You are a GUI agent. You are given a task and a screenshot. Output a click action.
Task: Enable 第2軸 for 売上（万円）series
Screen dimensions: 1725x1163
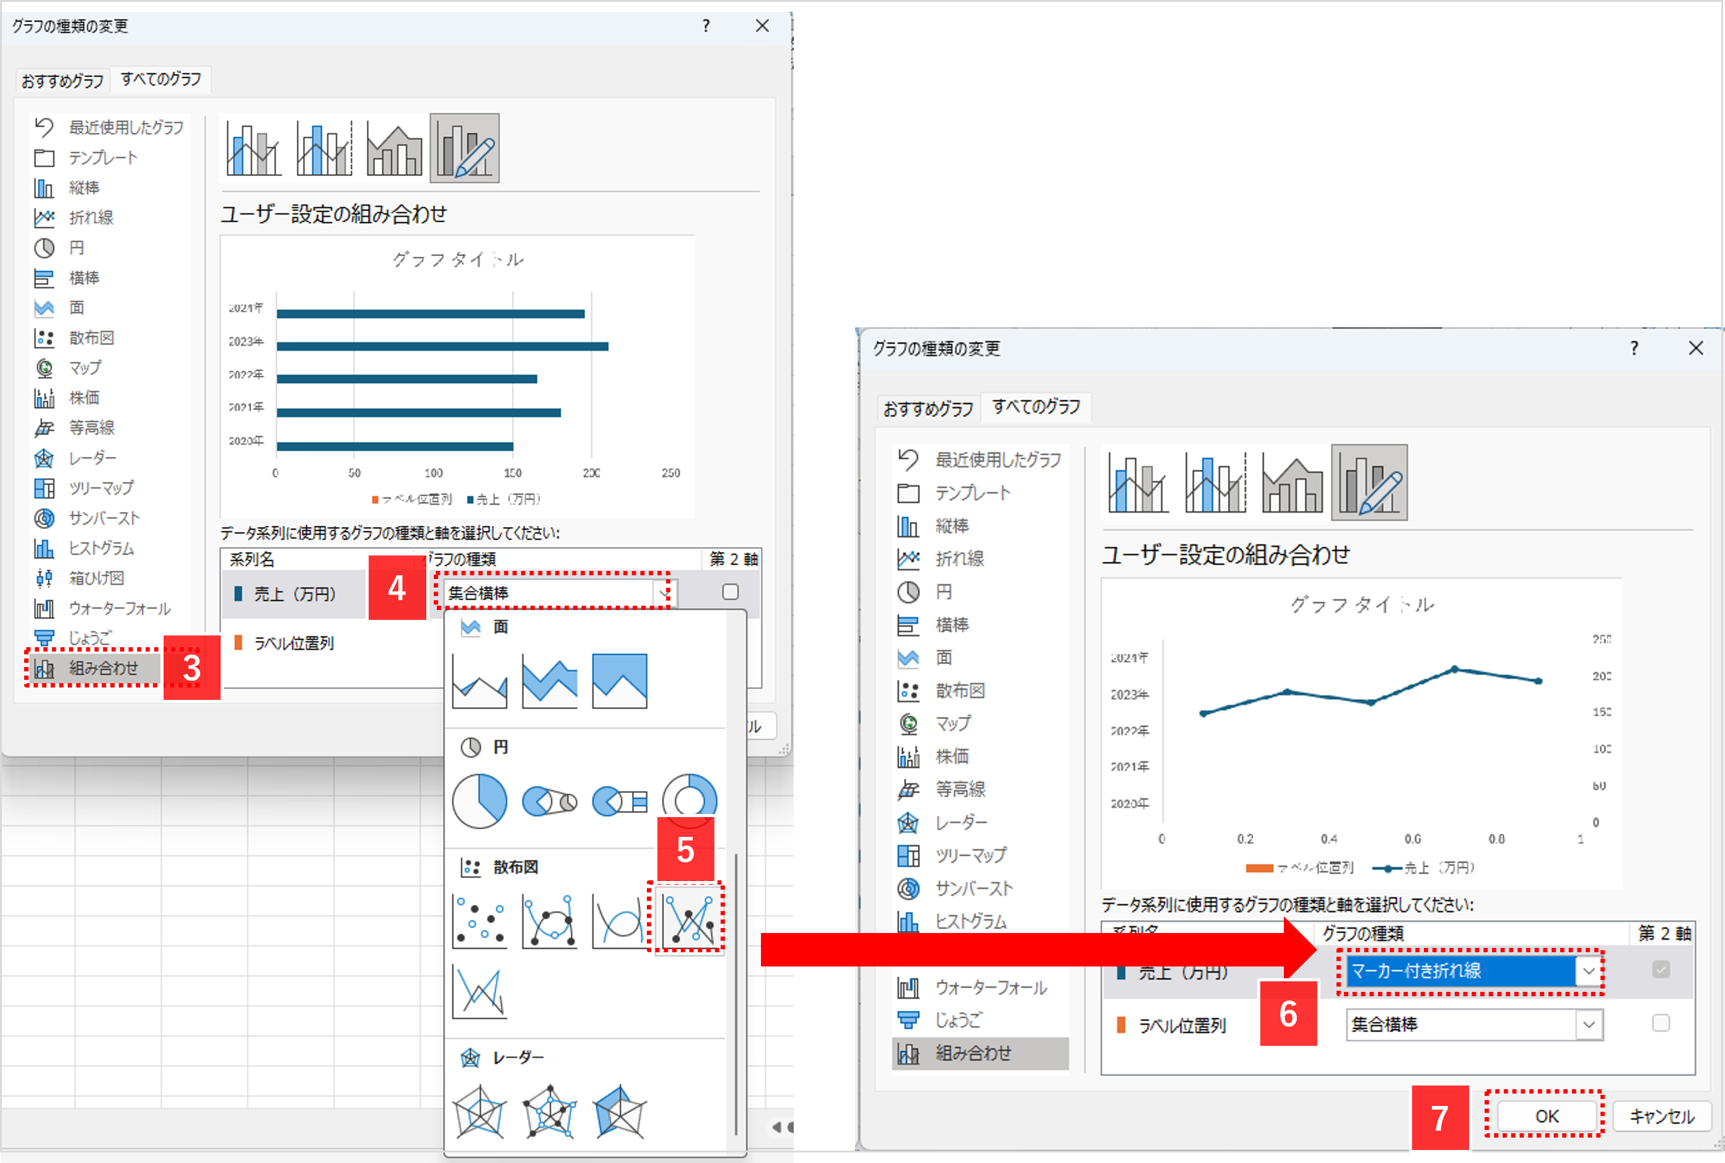[x=731, y=592]
